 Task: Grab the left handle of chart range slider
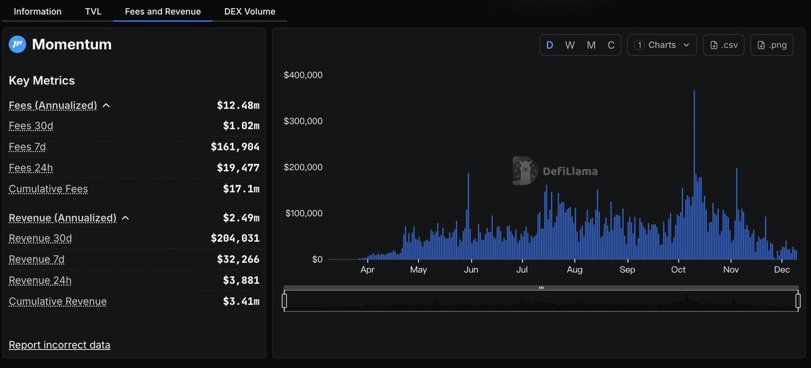point(285,300)
